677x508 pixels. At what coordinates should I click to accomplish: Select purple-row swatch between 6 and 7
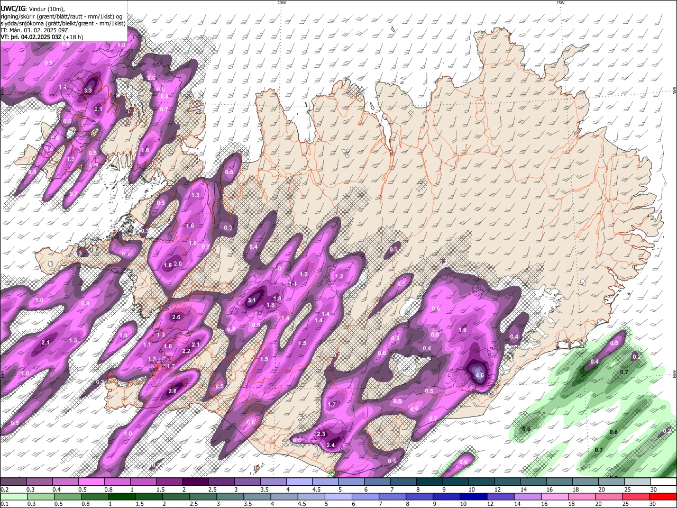(377, 482)
